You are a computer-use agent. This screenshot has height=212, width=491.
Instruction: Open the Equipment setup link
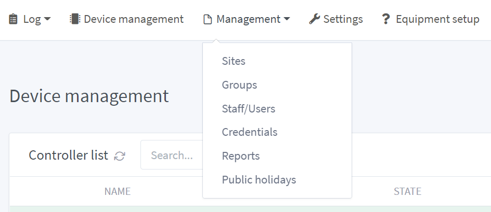tap(437, 20)
